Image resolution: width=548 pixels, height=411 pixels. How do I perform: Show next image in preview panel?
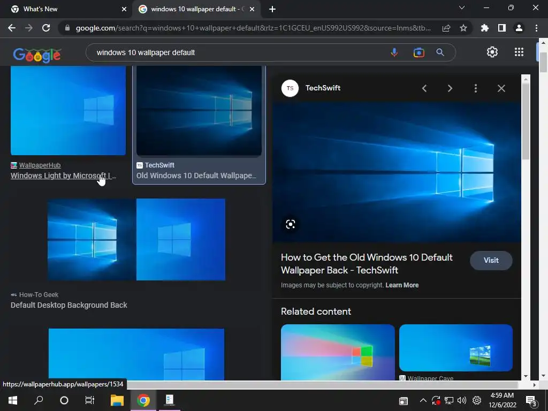[x=450, y=88]
